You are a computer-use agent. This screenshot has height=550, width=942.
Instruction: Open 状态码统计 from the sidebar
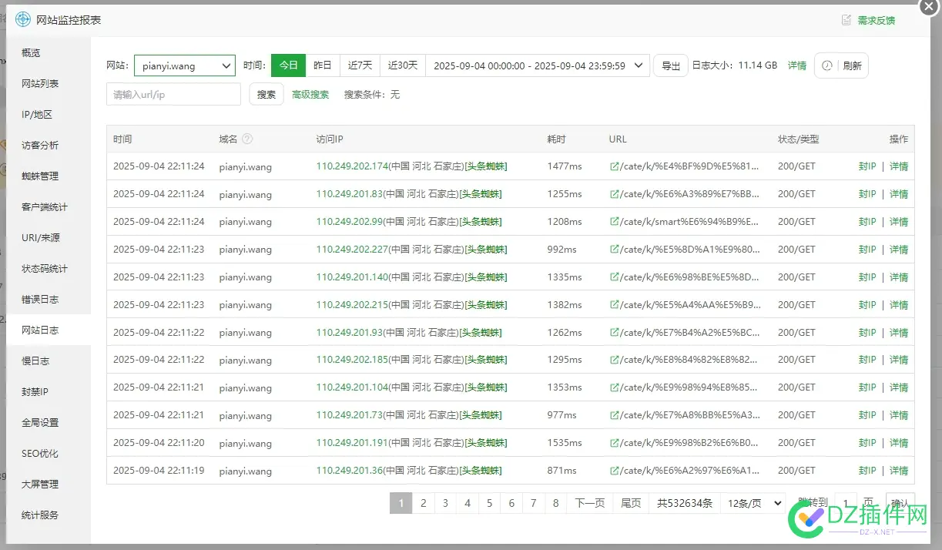coord(45,268)
